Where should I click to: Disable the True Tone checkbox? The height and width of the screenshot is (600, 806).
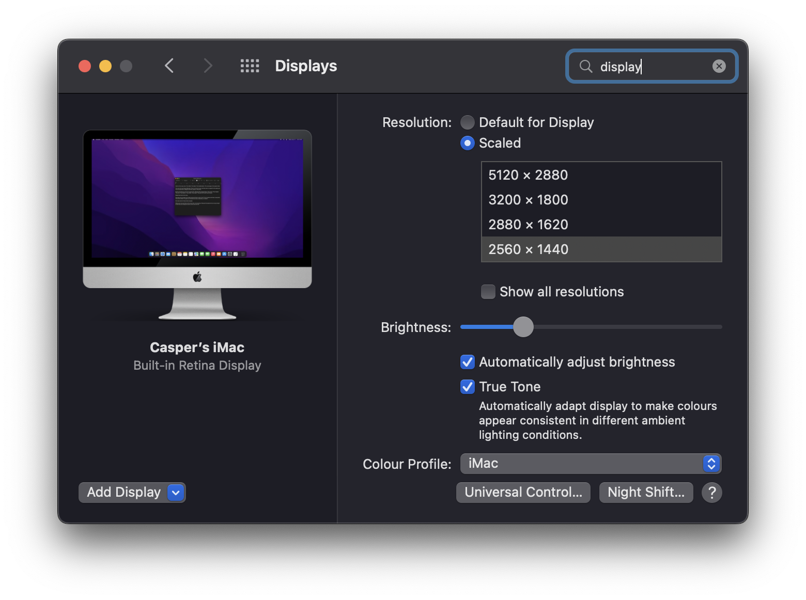[467, 387]
